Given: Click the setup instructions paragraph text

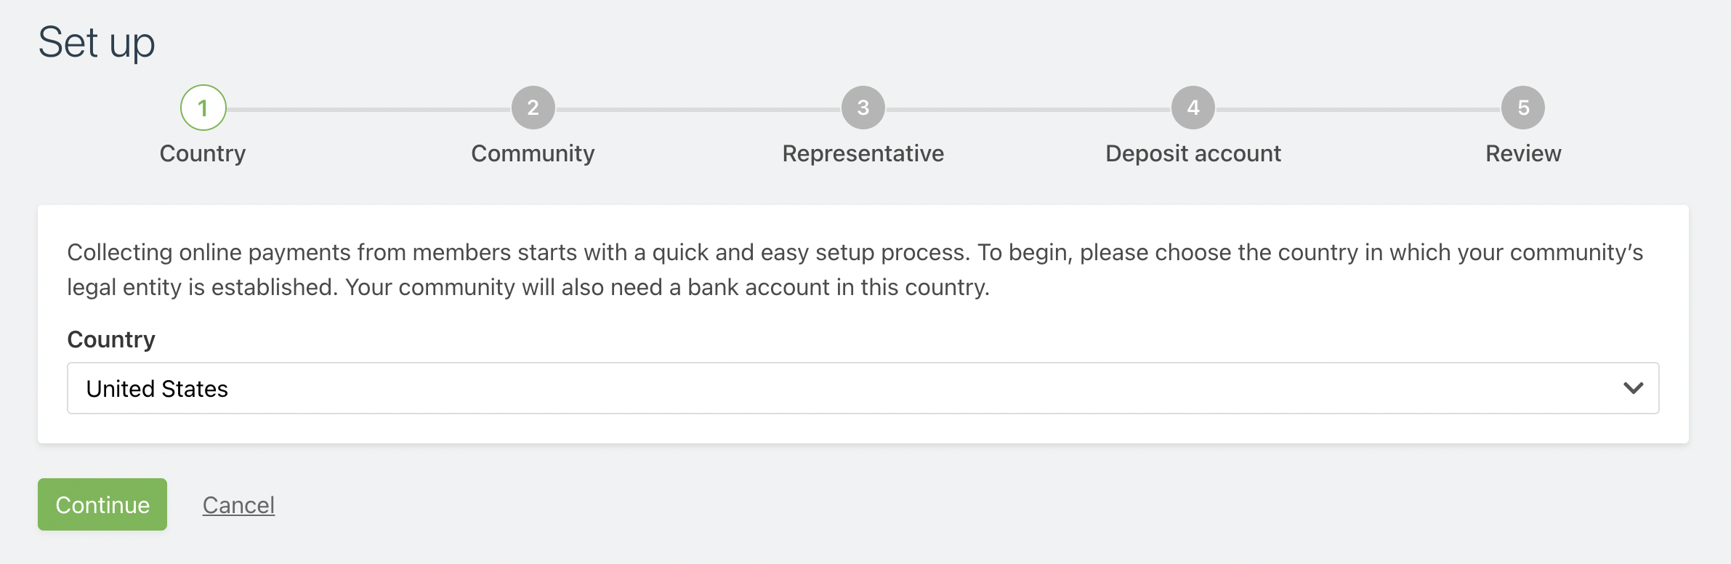Looking at the screenshot, I should click(855, 270).
